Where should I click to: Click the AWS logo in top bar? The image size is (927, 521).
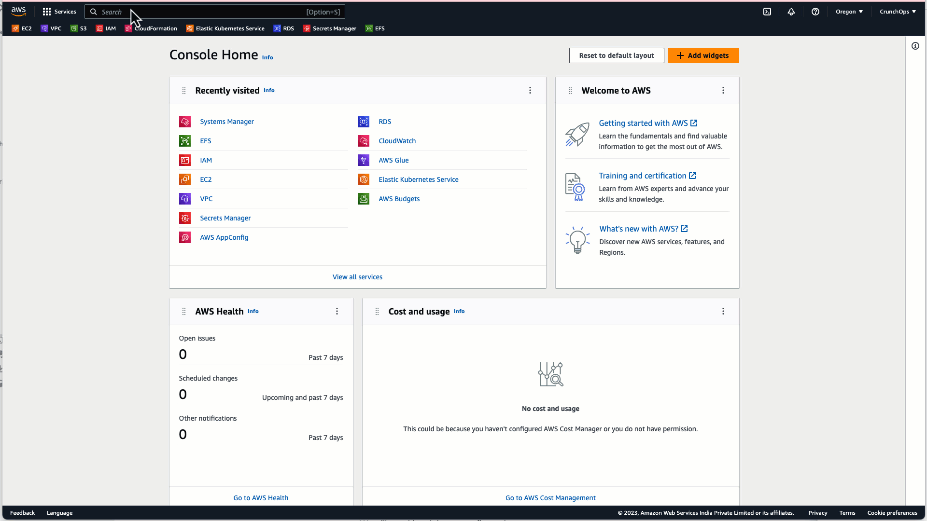(18, 12)
